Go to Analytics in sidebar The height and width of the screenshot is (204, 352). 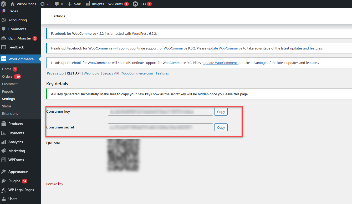pyautogui.click(x=16, y=142)
